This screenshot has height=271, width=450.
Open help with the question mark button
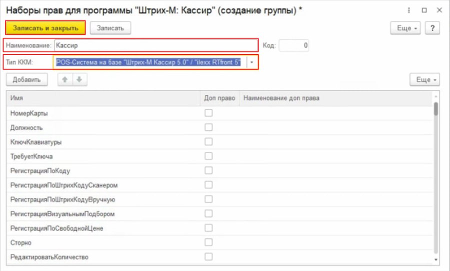(432, 28)
